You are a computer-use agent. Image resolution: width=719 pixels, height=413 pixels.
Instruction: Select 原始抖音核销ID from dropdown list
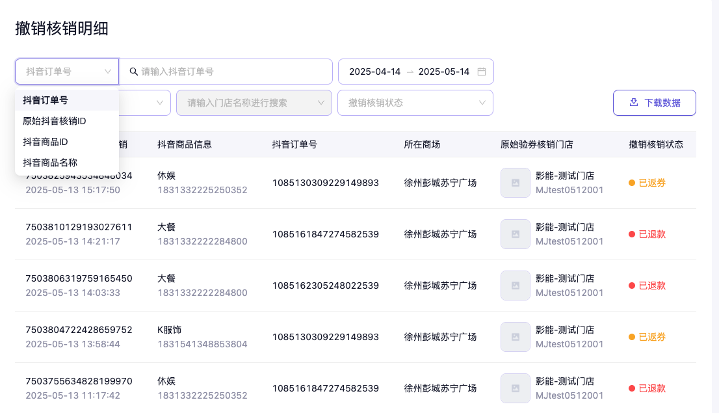tap(55, 121)
